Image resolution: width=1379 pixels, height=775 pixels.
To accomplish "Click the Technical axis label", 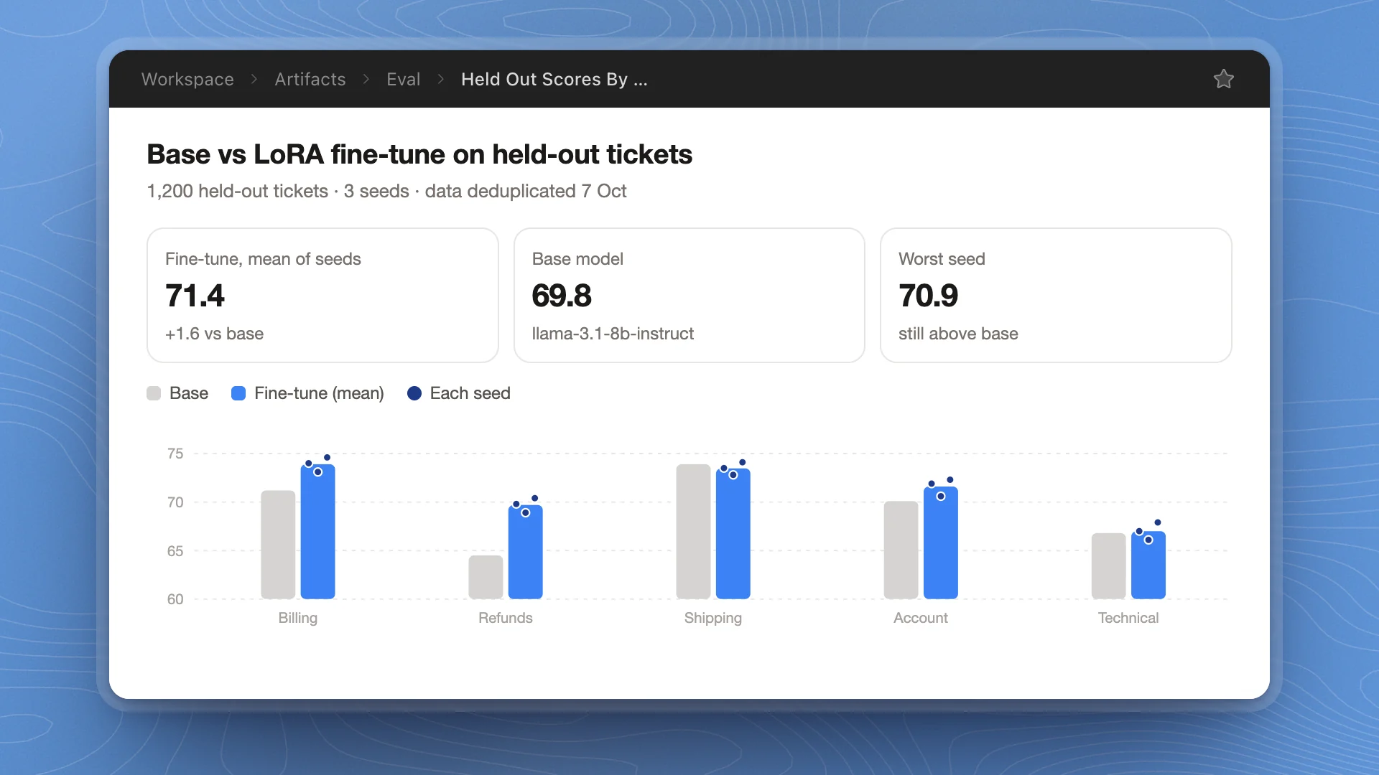I will click(x=1128, y=618).
